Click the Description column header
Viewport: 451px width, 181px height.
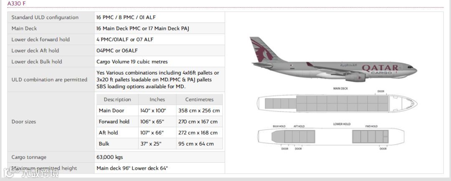[117, 100]
